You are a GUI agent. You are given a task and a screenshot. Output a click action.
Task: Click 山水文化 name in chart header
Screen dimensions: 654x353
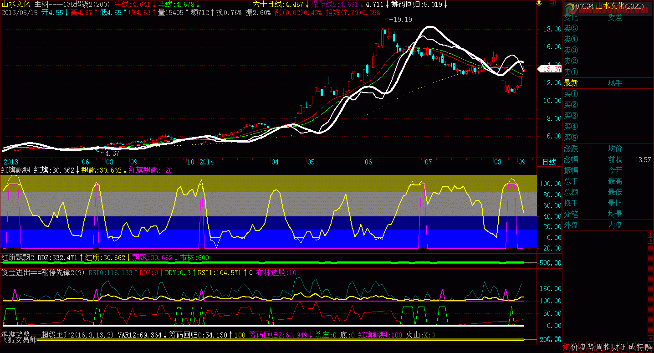[15, 4]
